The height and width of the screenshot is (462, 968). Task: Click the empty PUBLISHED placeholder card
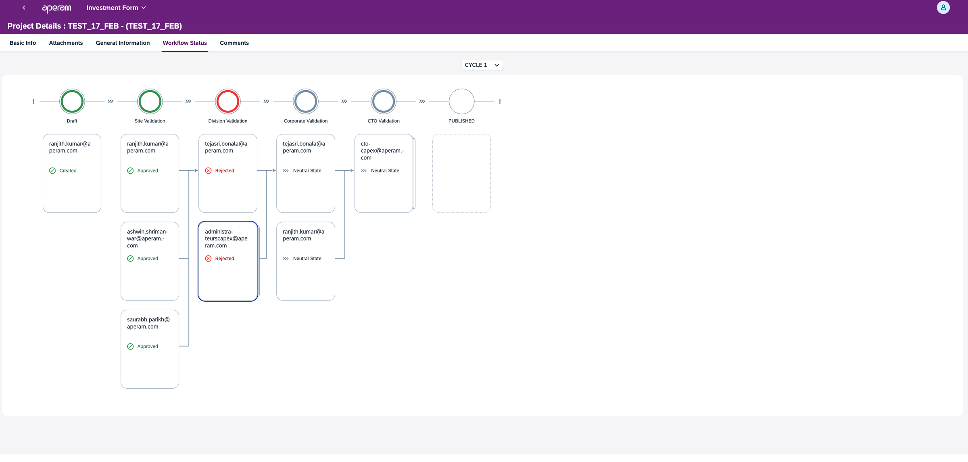(x=461, y=174)
